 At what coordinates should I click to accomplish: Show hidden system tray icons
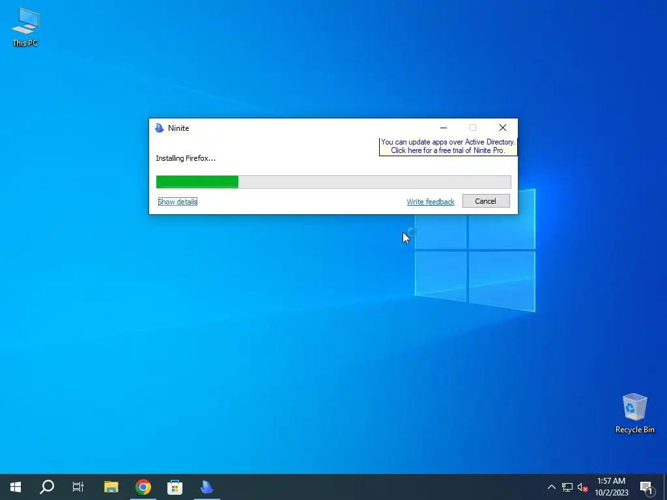[551, 487]
